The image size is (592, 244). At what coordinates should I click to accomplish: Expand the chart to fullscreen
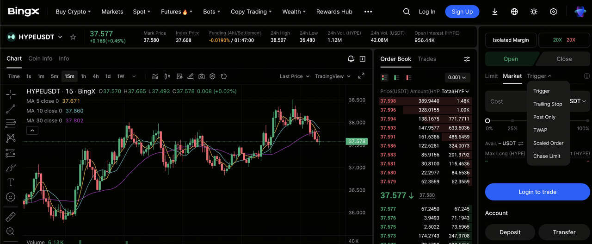point(361,76)
